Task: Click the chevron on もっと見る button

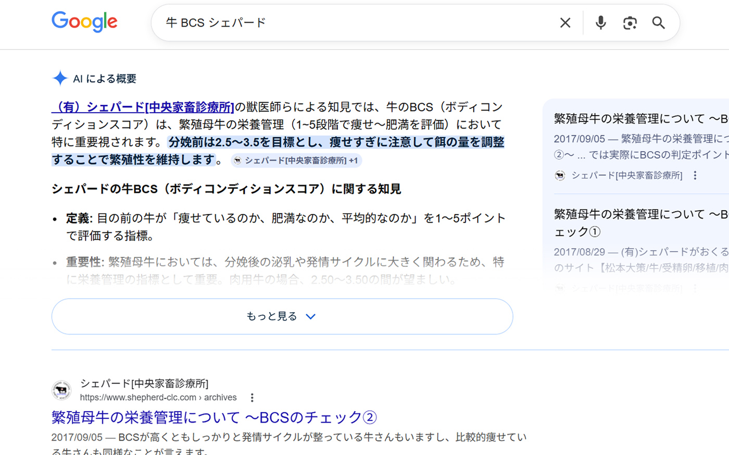Action: [x=310, y=316]
